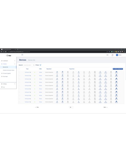Select Device Info in the sidebar
This screenshot has height=162, width=126.
tap(8, 67)
